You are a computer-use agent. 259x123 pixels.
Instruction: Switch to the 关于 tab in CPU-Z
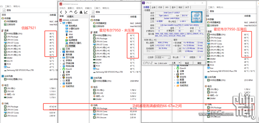tap(187, 7)
